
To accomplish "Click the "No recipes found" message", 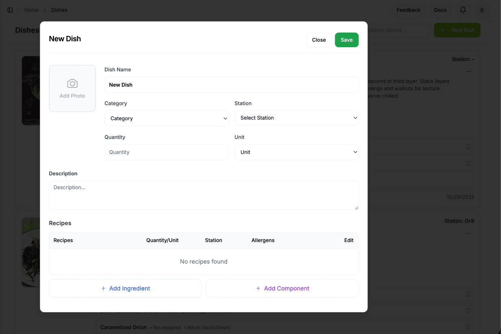I will (204, 262).
